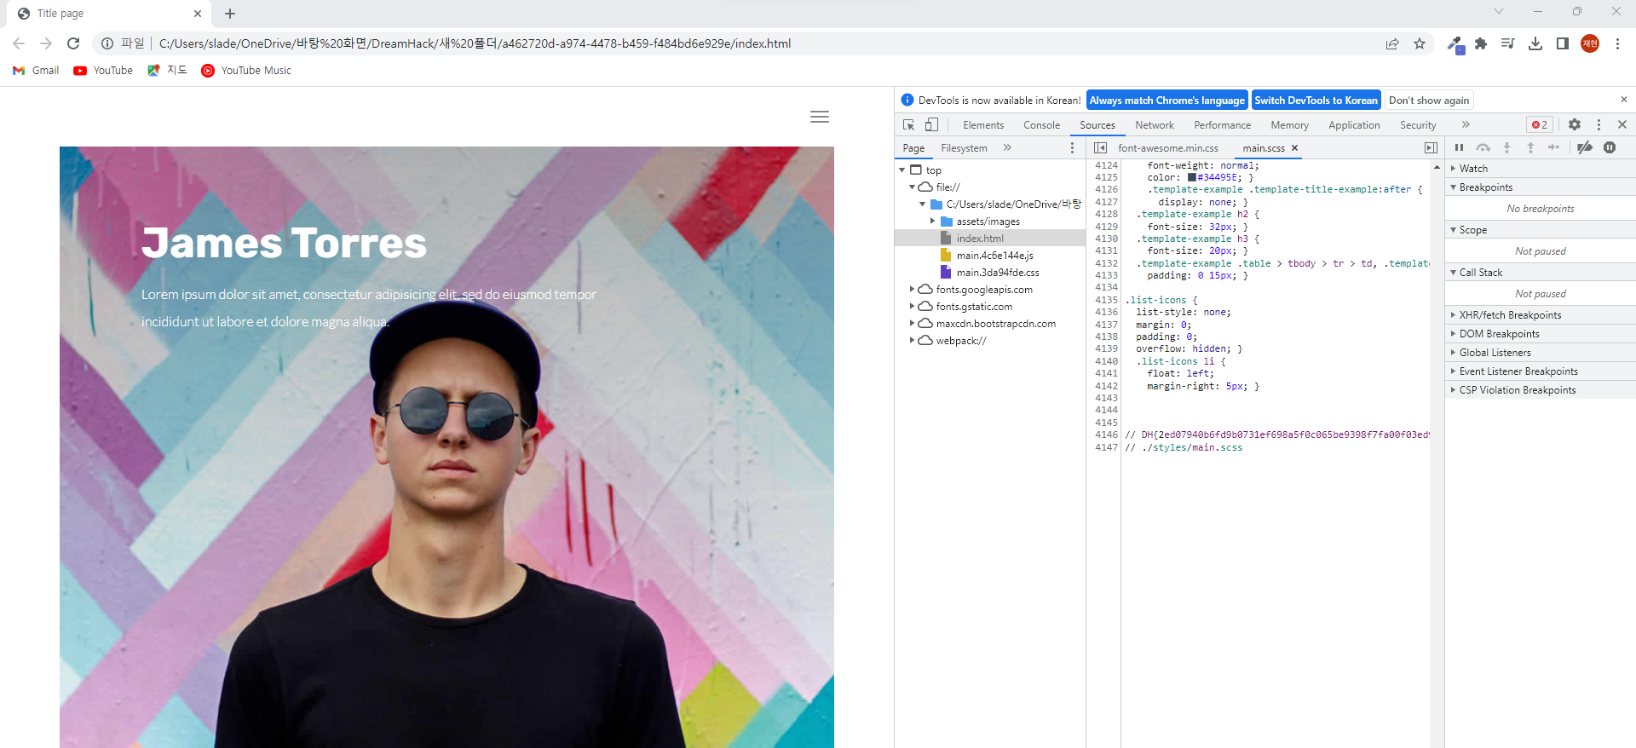Toggle the device toolbar icon
The width and height of the screenshot is (1636, 748).
pos(931,124)
